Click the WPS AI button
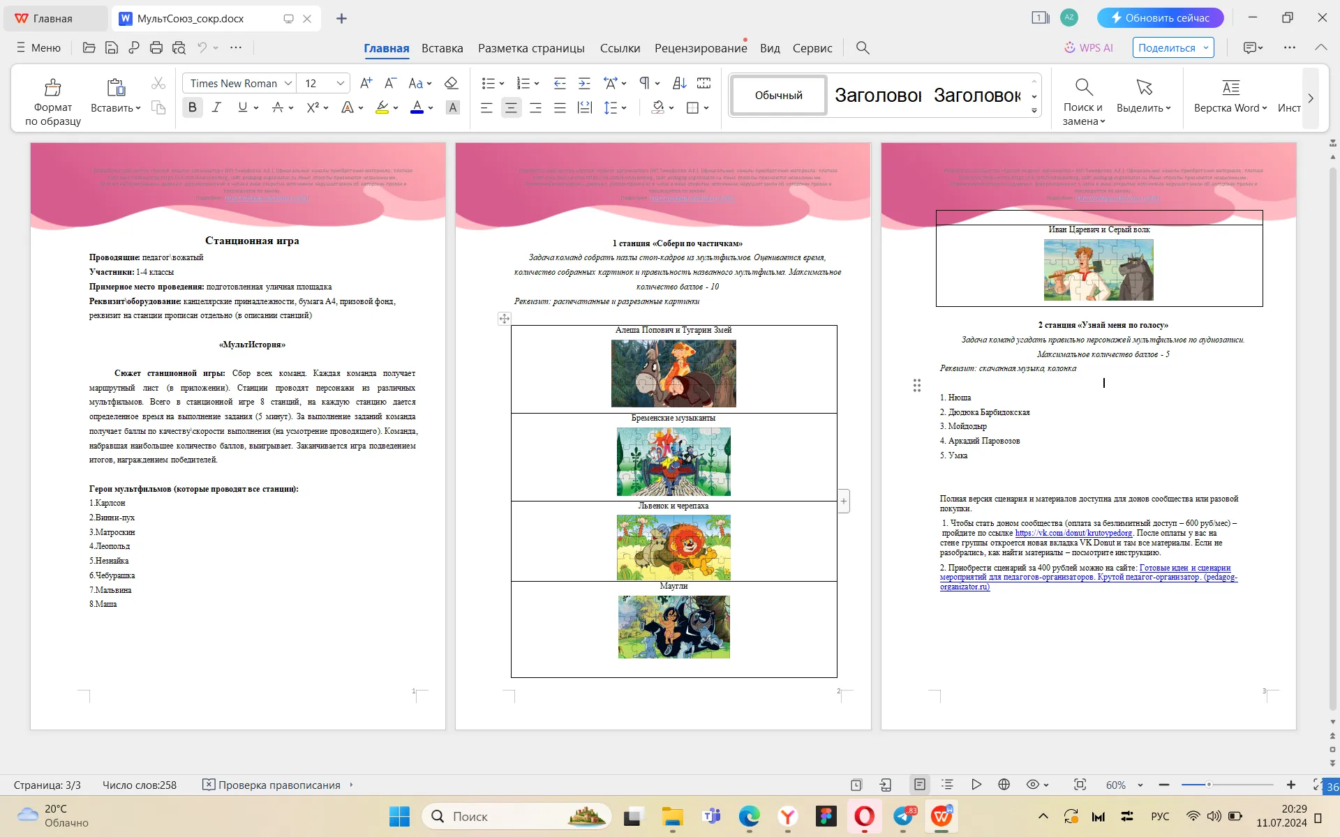Image resolution: width=1340 pixels, height=837 pixels. coord(1089,47)
